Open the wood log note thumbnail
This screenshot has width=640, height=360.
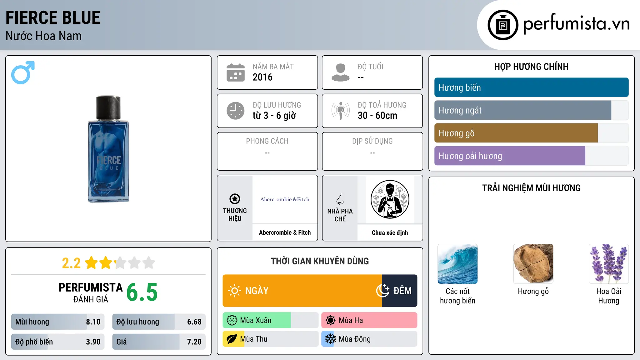coord(533,264)
